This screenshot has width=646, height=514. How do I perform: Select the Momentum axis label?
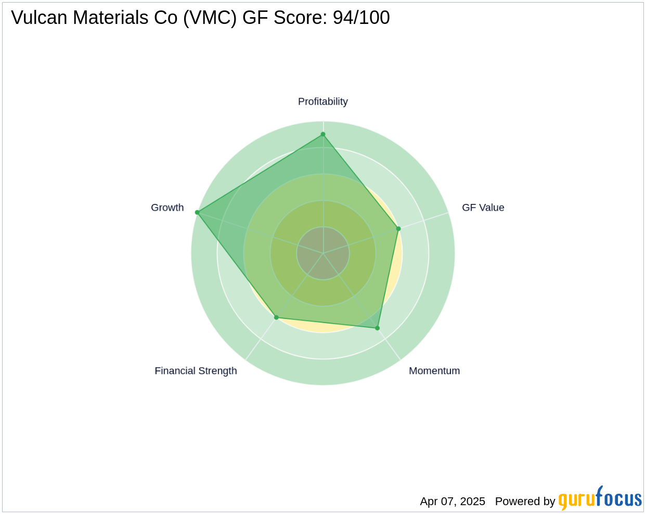coord(434,371)
